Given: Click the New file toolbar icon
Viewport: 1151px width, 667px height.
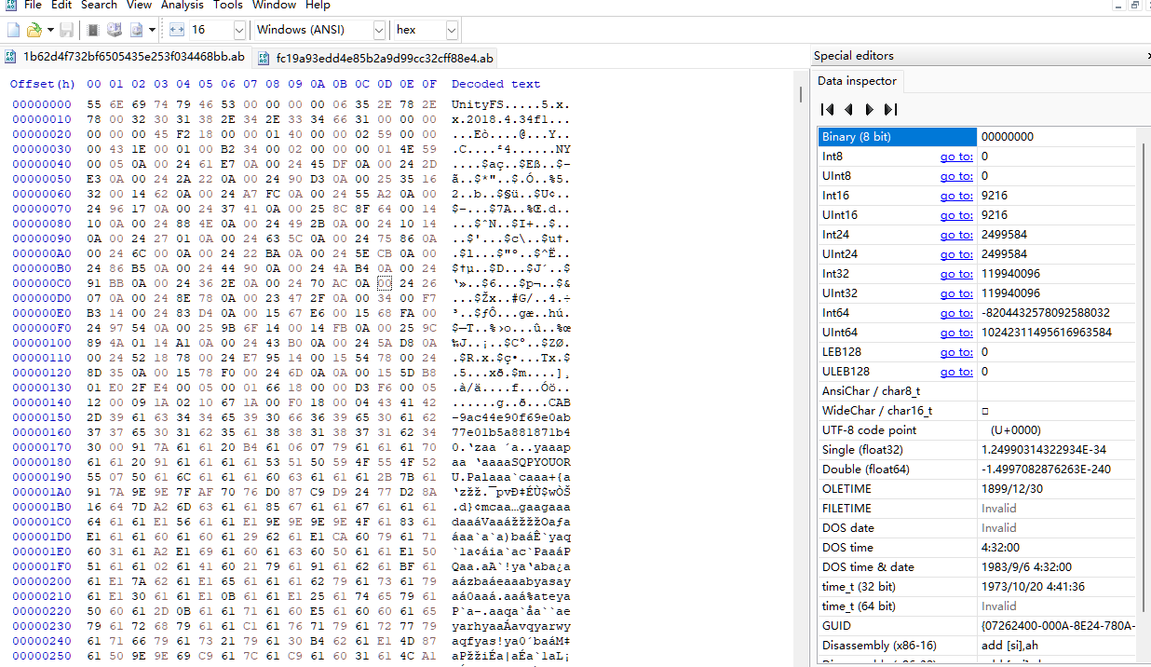Looking at the screenshot, I should [x=13, y=30].
